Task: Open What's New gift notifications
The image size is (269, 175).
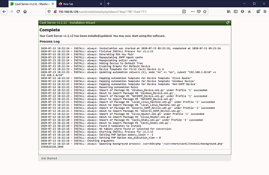Action: (x=258, y=12)
